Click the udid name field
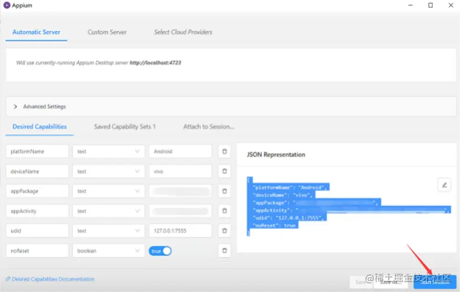The image size is (461, 293). click(37, 231)
